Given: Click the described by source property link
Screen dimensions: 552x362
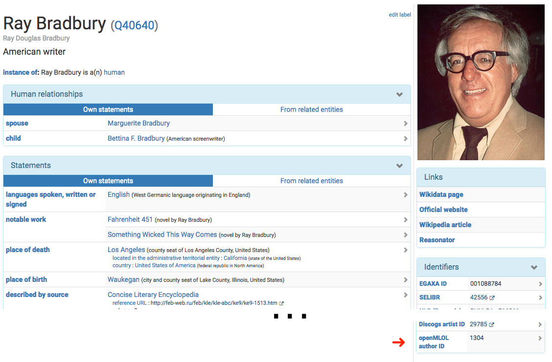Looking at the screenshot, I should tap(37, 295).
